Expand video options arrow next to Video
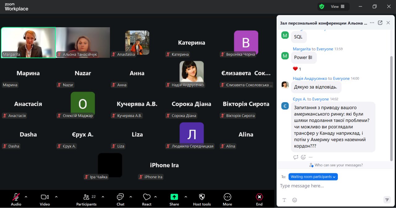The width and height of the screenshot is (396, 208). coord(56,197)
